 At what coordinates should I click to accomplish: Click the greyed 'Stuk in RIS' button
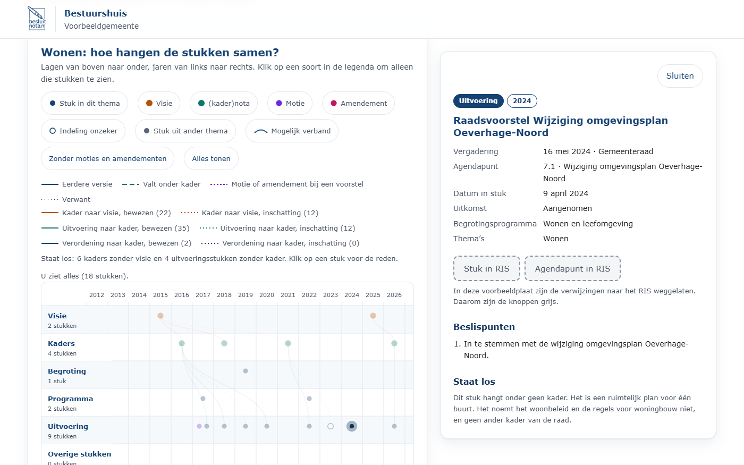pyautogui.click(x=486, y=268)
